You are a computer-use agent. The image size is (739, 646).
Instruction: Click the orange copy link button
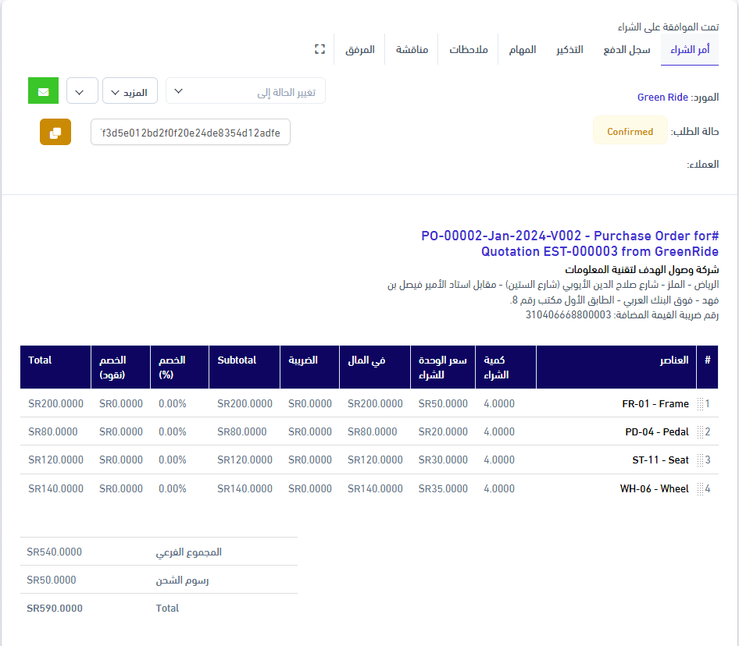point(55,132)
